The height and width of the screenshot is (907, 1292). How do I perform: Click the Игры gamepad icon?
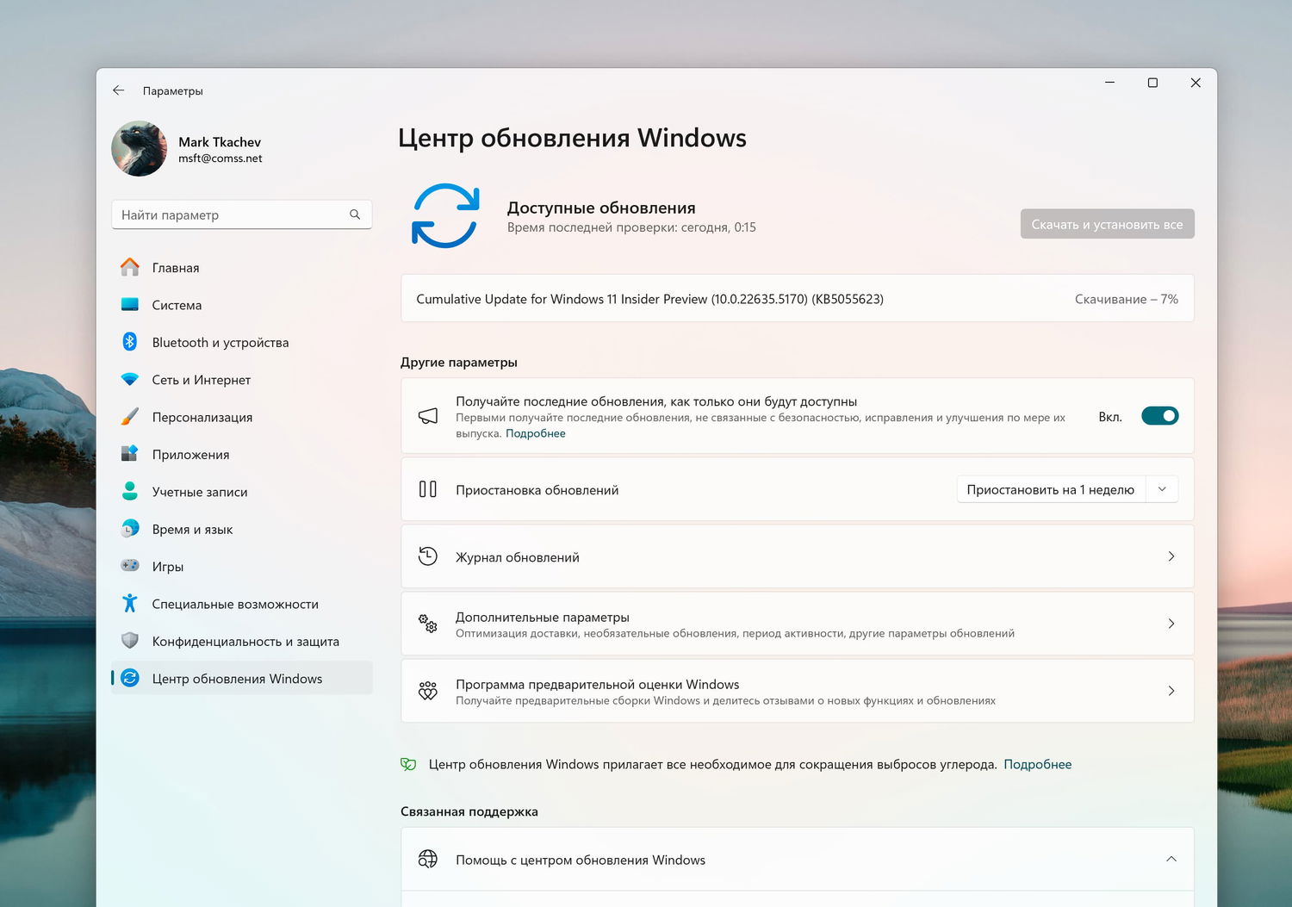click(x=130, y=566)
